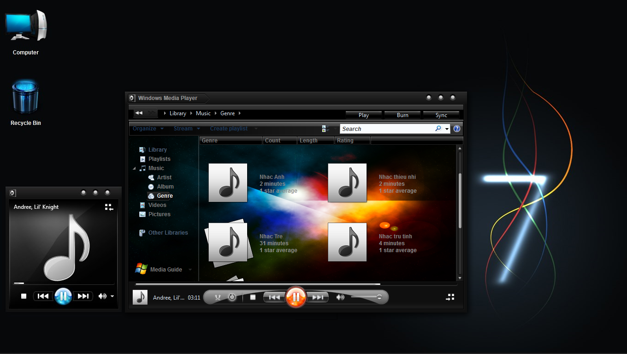Open the Recycle Bin desktop icon
This screenshot has height=354, width=627.
coord(26,102)
